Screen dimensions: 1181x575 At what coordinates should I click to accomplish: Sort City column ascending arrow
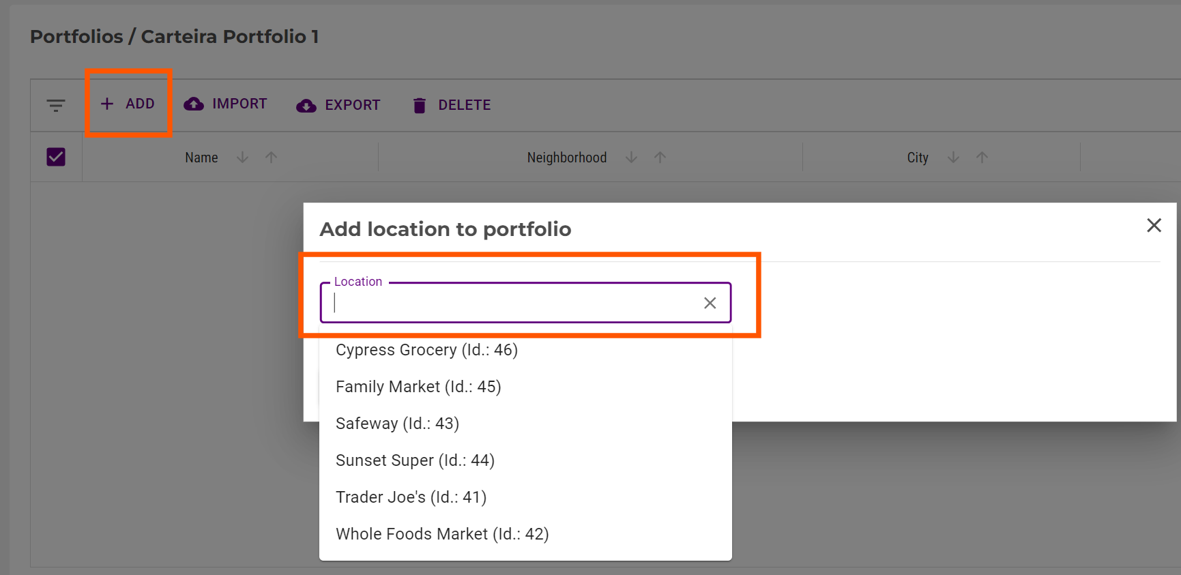(x=982, y=158)
